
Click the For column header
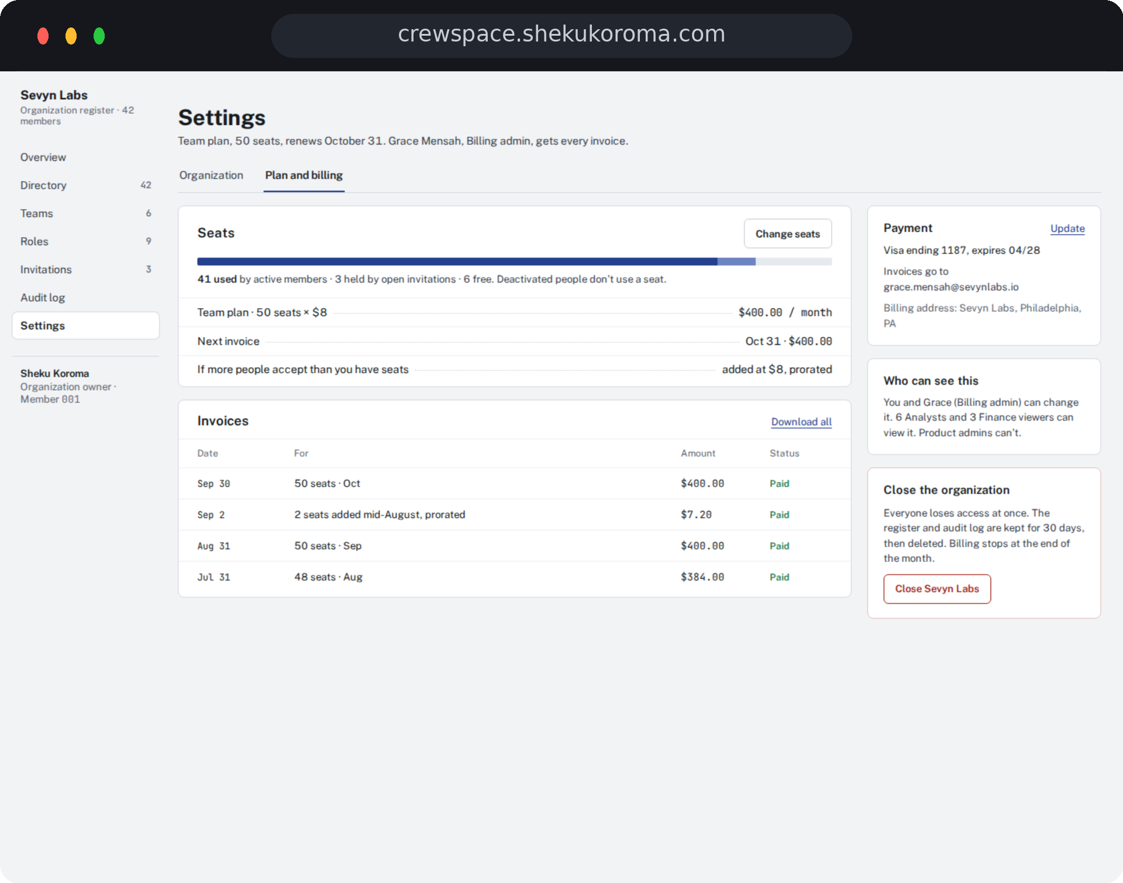pyautogui.click(x=301, y=453)
